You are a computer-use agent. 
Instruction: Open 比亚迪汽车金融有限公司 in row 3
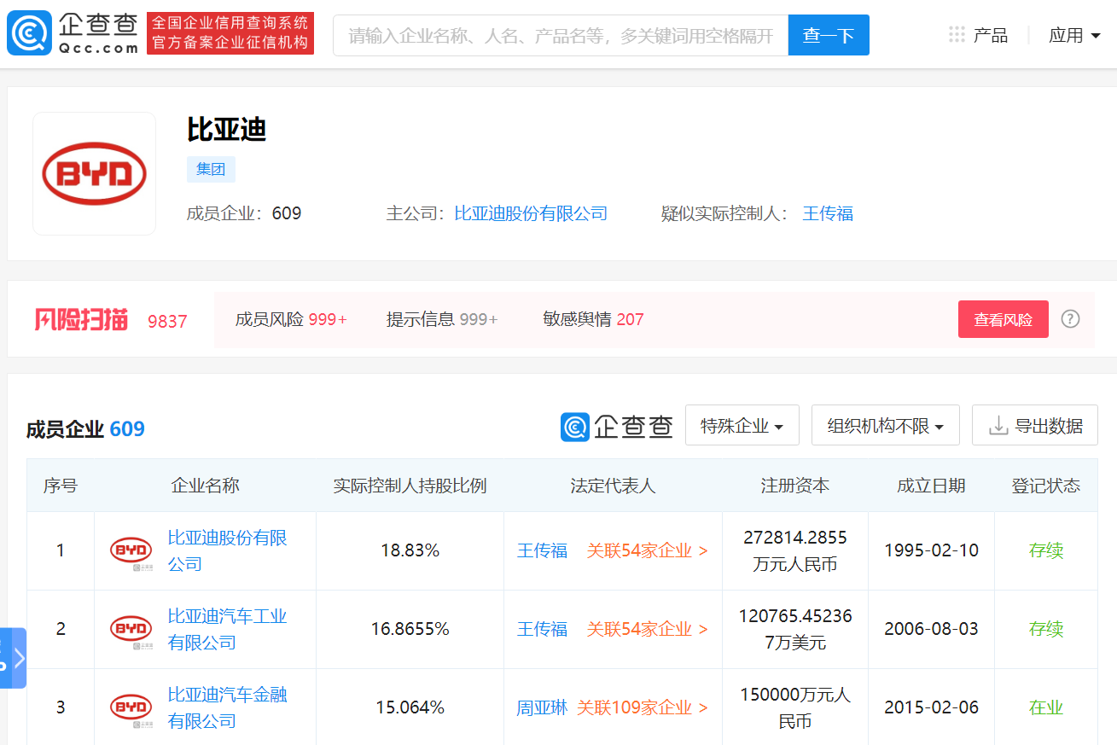pos(227,707)
